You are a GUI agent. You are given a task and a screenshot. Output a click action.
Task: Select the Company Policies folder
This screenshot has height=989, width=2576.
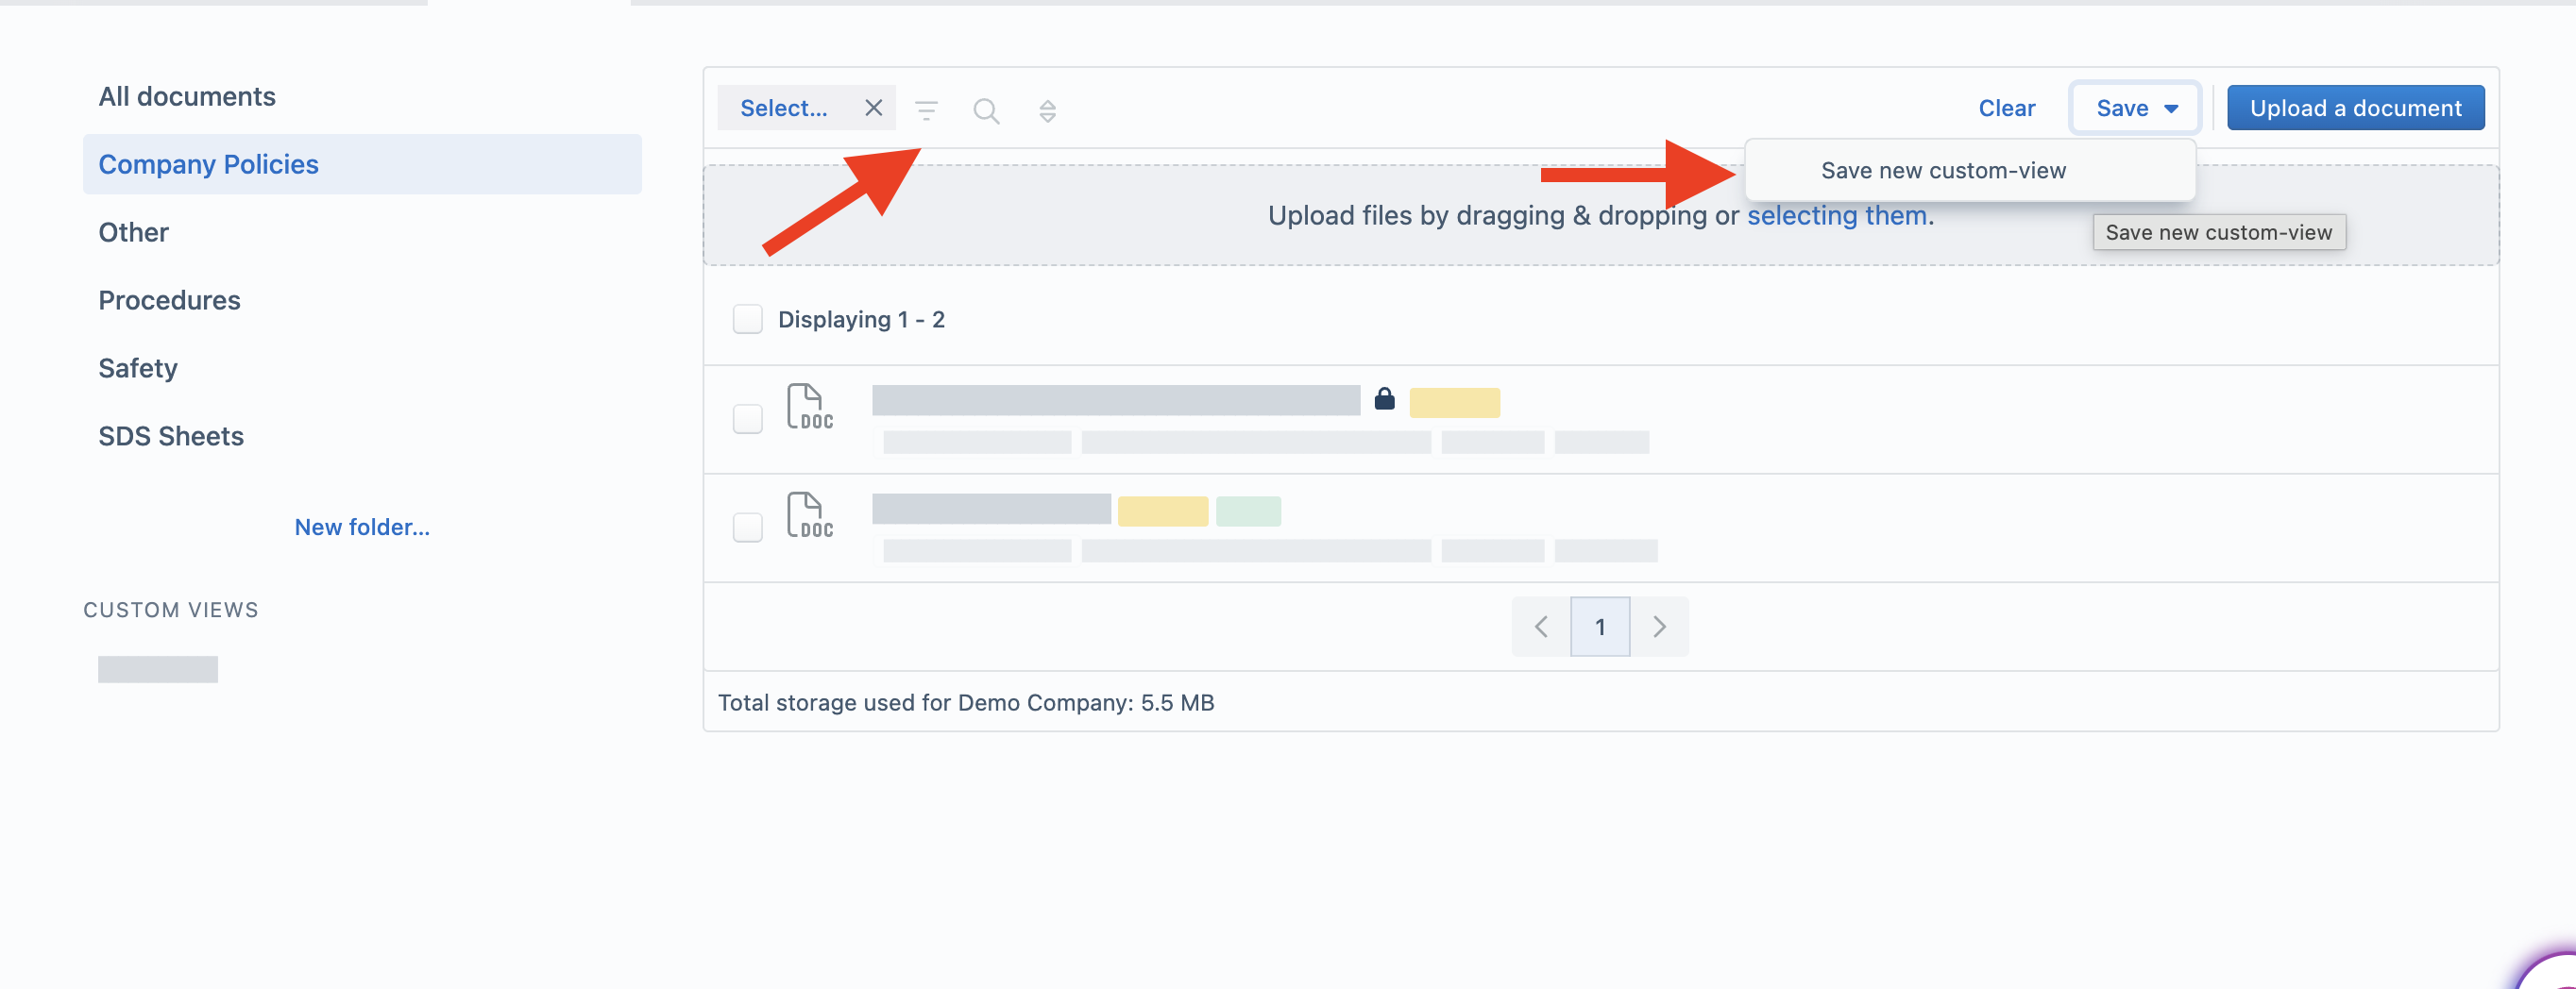point(362,164)
